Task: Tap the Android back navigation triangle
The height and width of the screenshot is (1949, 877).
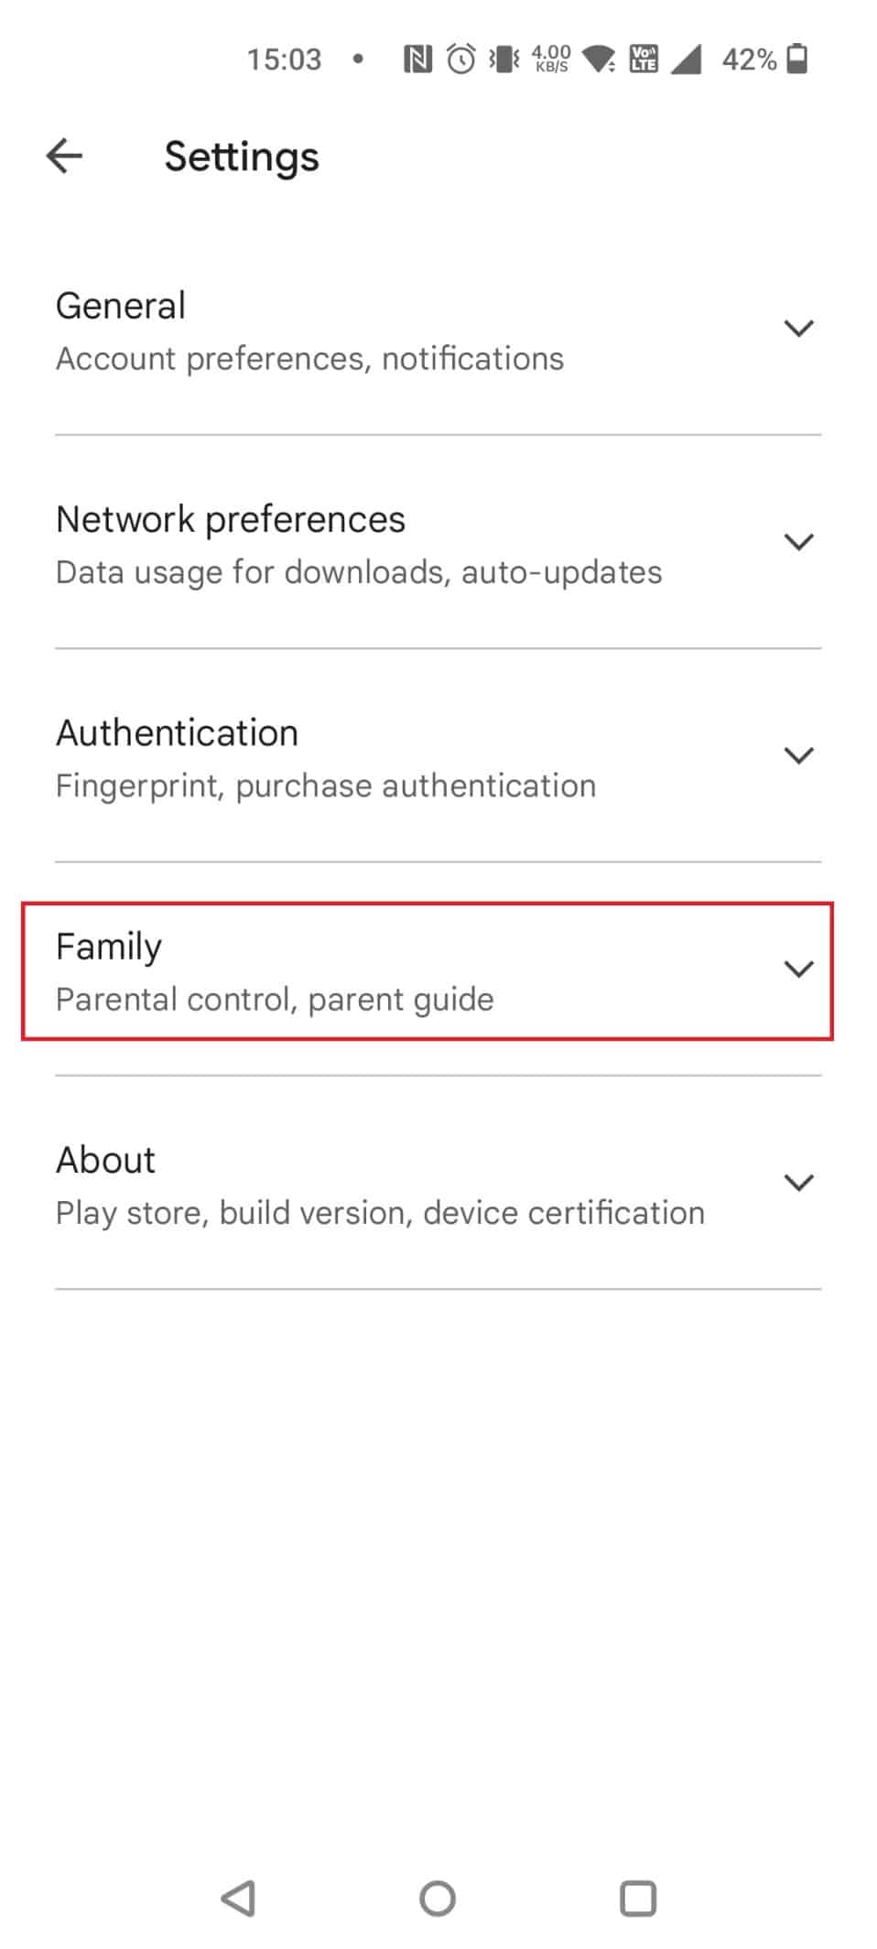Action: click(x=238, y=1899)
